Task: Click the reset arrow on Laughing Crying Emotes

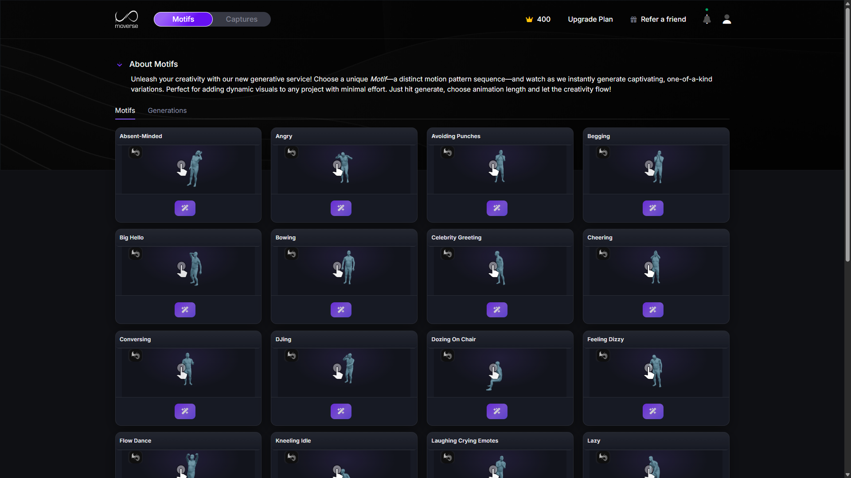Action: [x=448, y=457]
